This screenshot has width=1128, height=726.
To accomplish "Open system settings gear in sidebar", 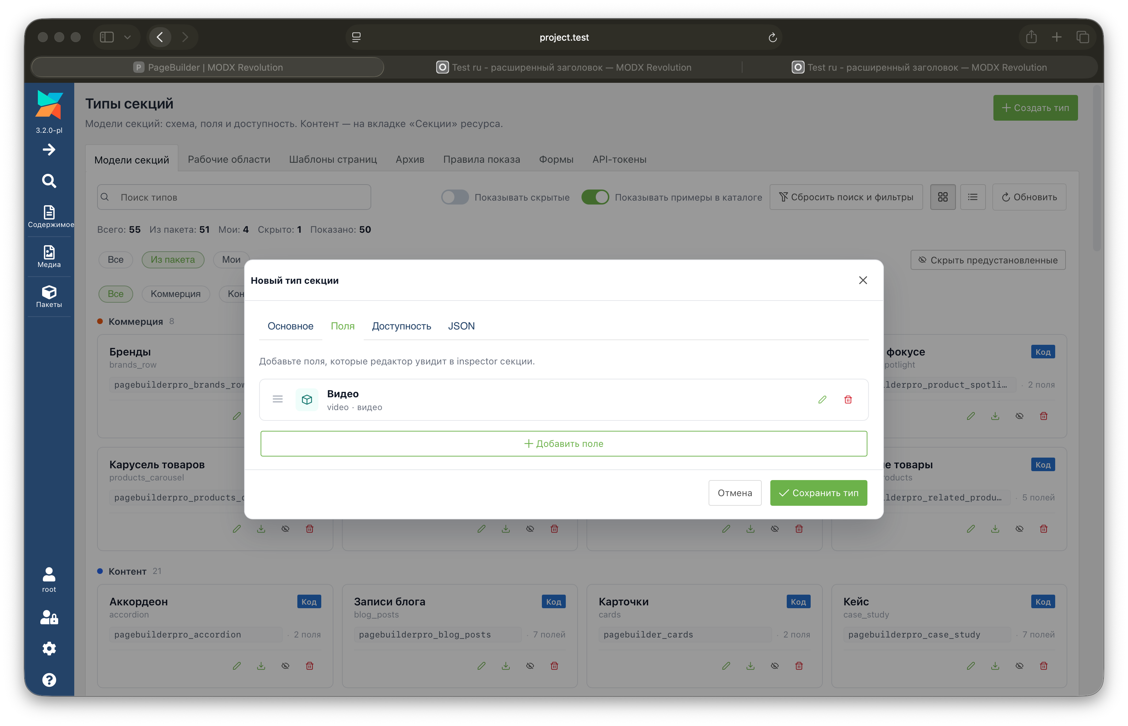I will tap(49, 649).
